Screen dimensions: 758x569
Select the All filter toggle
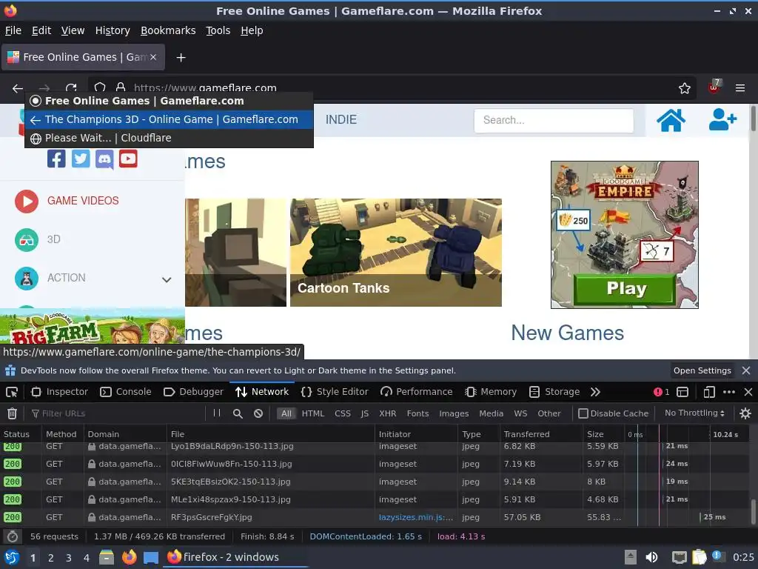(286, 413)
